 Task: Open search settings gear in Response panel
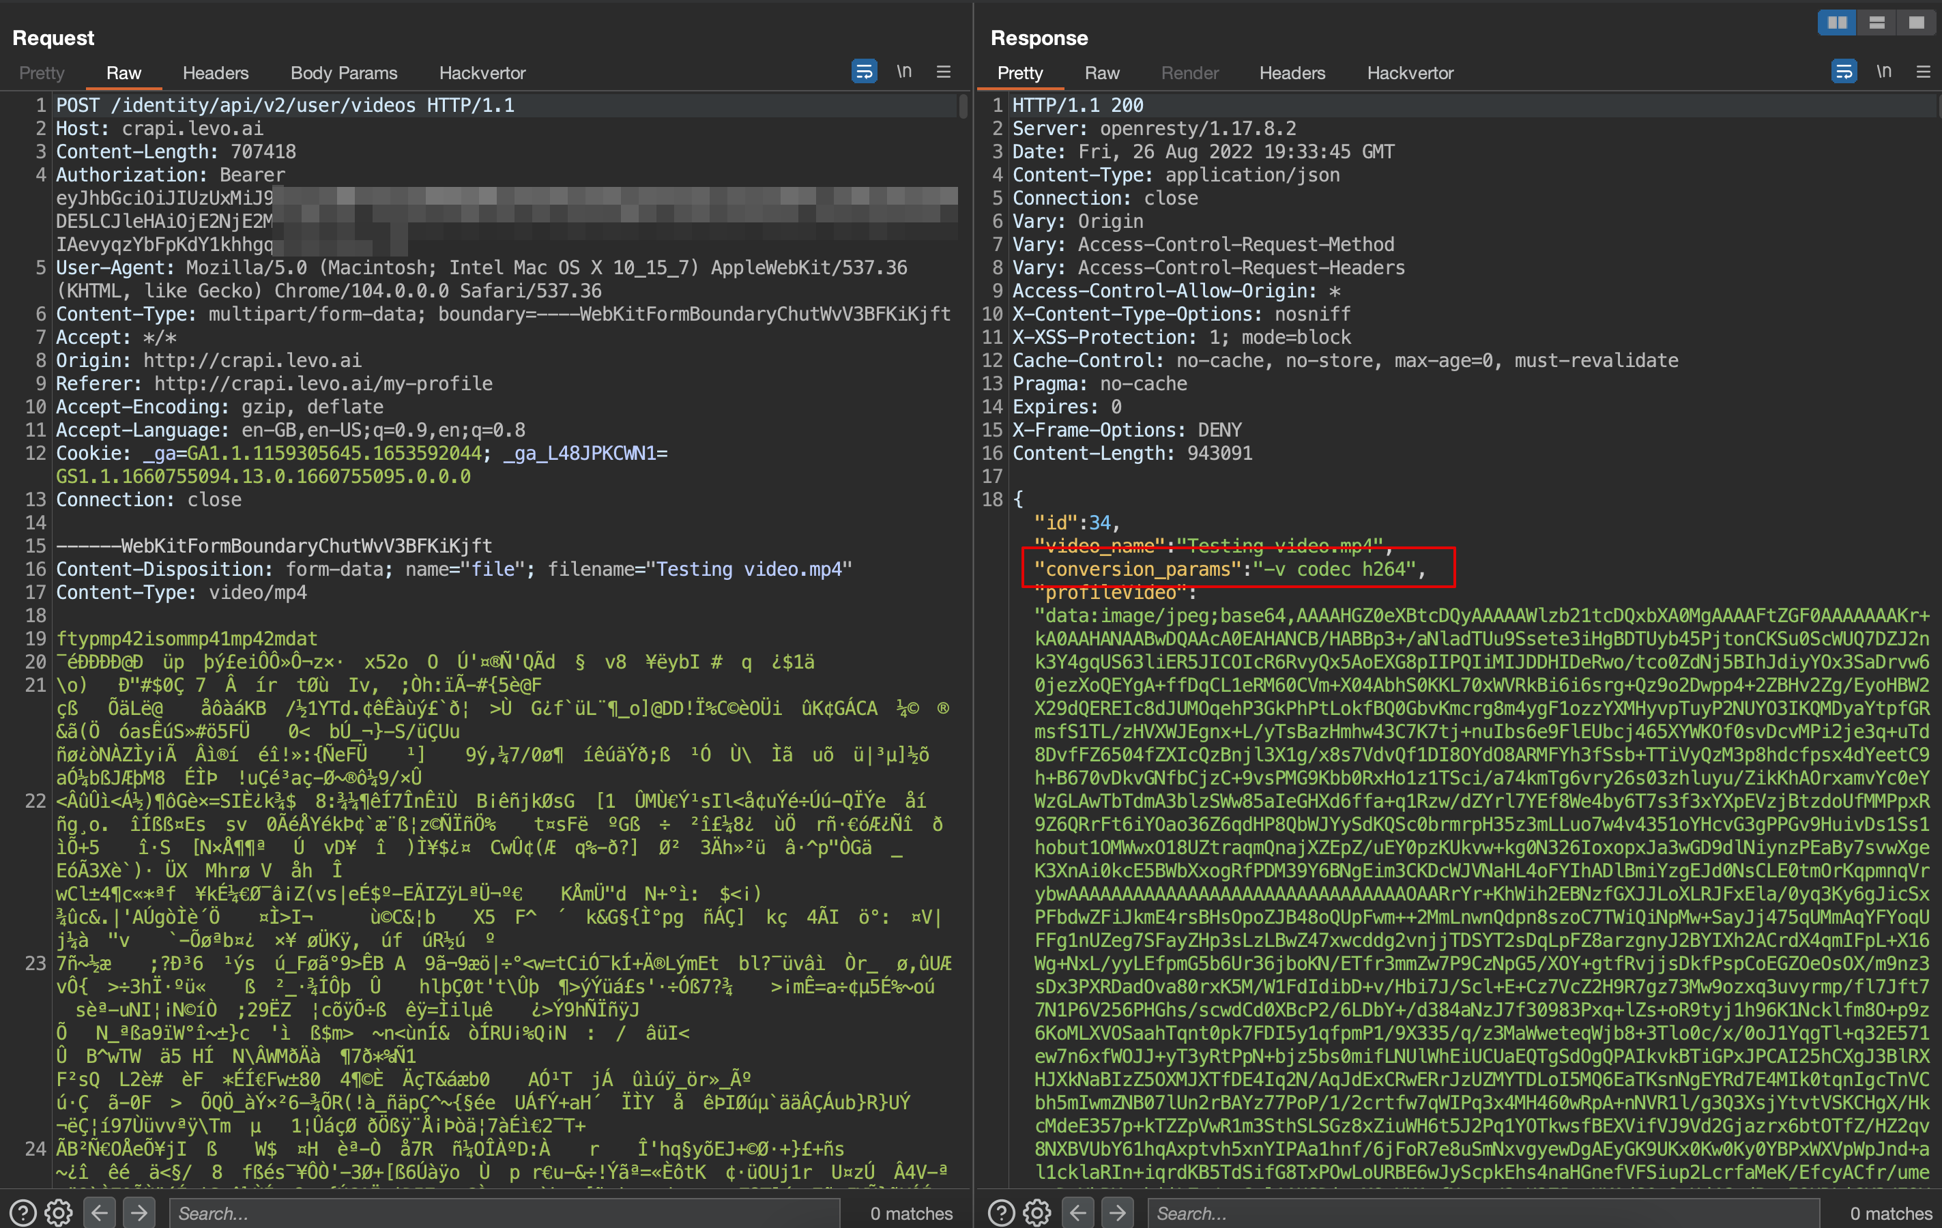pos(1037,1212)
